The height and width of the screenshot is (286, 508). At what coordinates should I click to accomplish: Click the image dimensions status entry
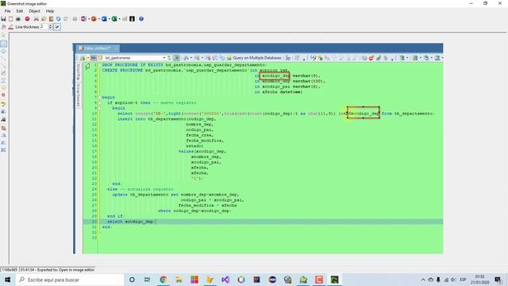(x=10, y=270)
